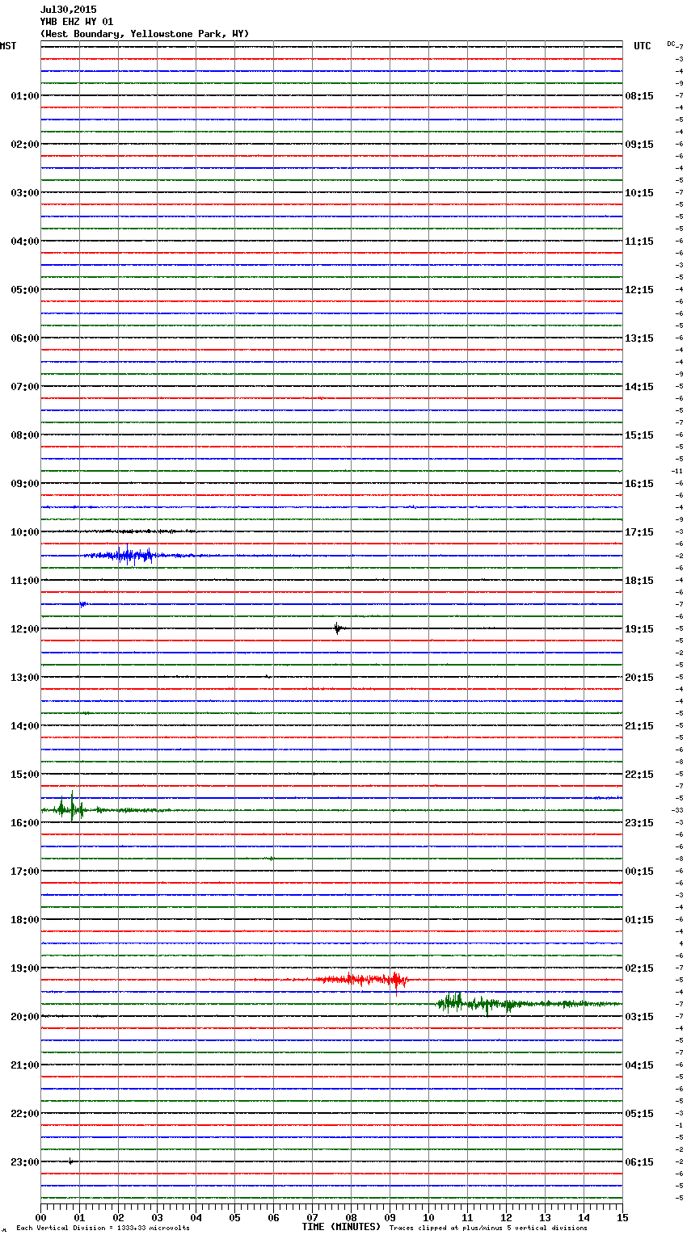This screenshot has width=687, height=1239.
Task: Click the 06:15 UTC time label
Action: pos(639,1162)
